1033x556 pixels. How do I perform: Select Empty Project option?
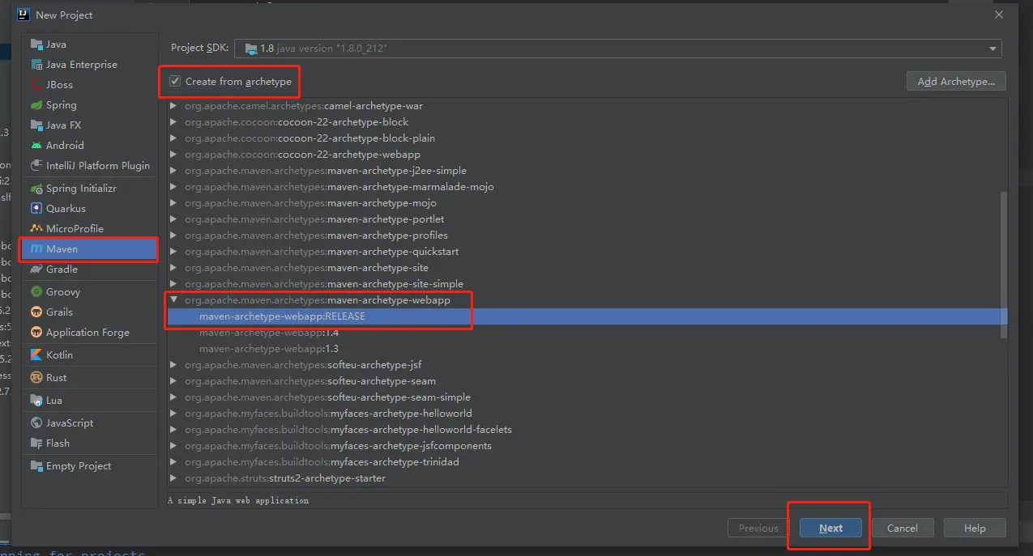click(x=90, y=466)
